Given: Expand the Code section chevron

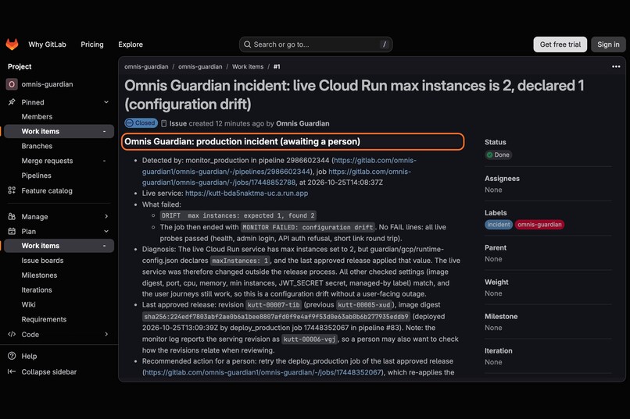Looking at the screenshot, I should pyautogui.click(x=106, y=334).
